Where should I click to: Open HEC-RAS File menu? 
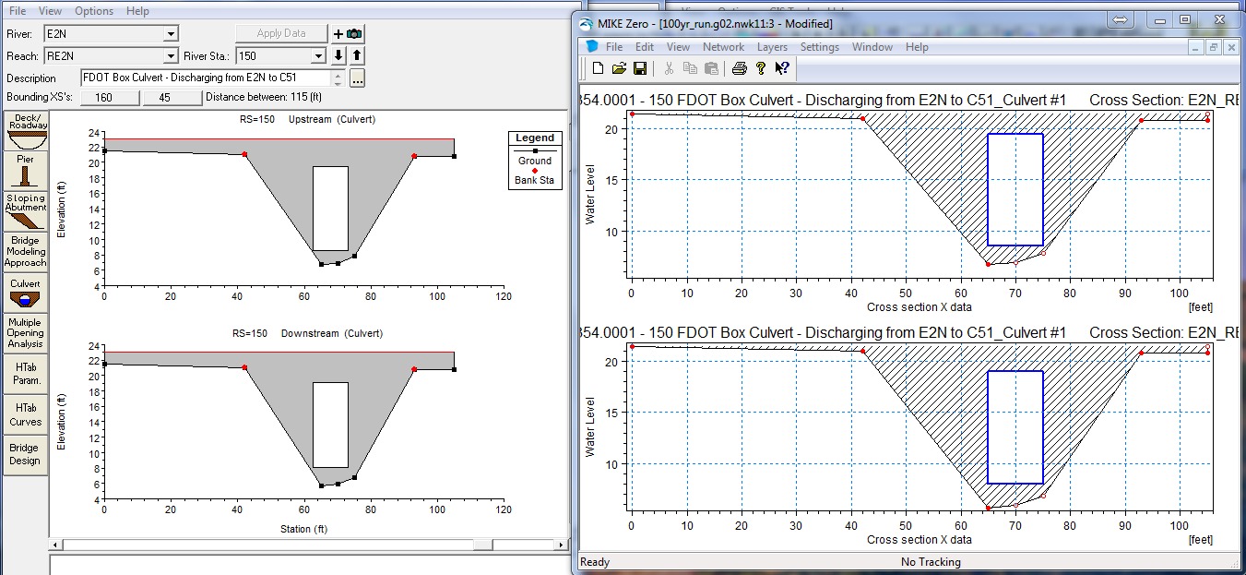click(18, 11)
